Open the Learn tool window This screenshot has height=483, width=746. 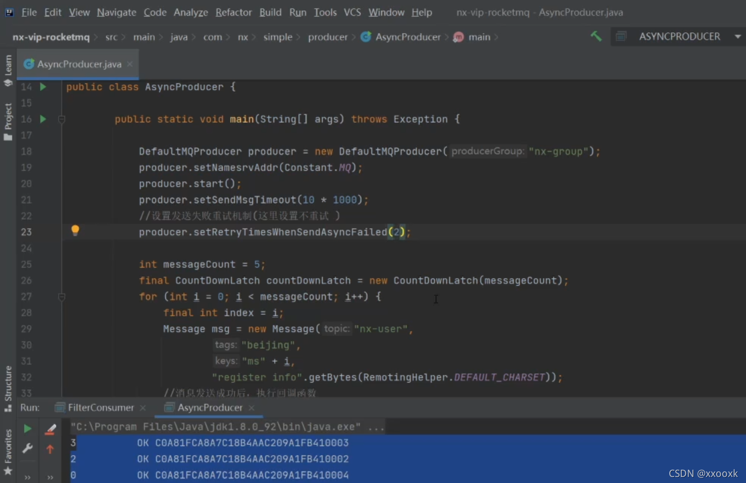tap(8, 70)
